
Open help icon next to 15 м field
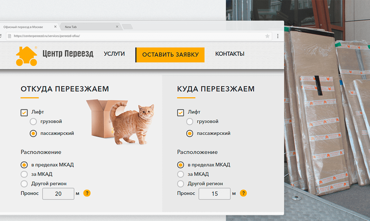pos(243,193)
